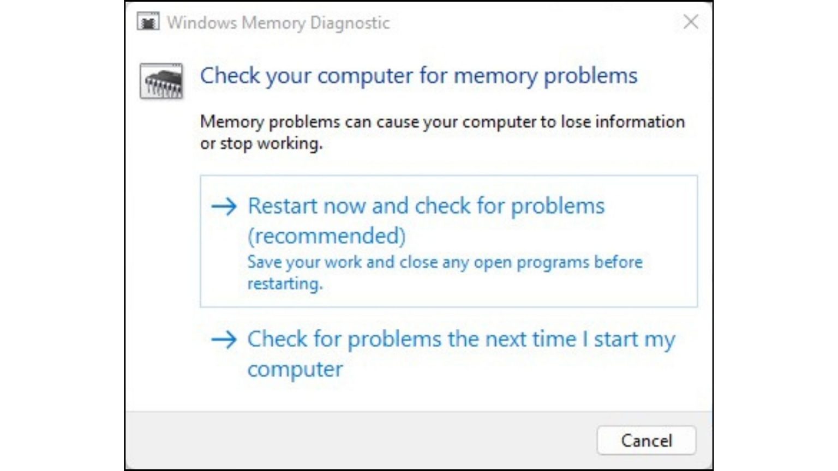This screenshot has height=471, width=838.
Task: Choose Restart now and check for problems
Action: coord(426,207)
